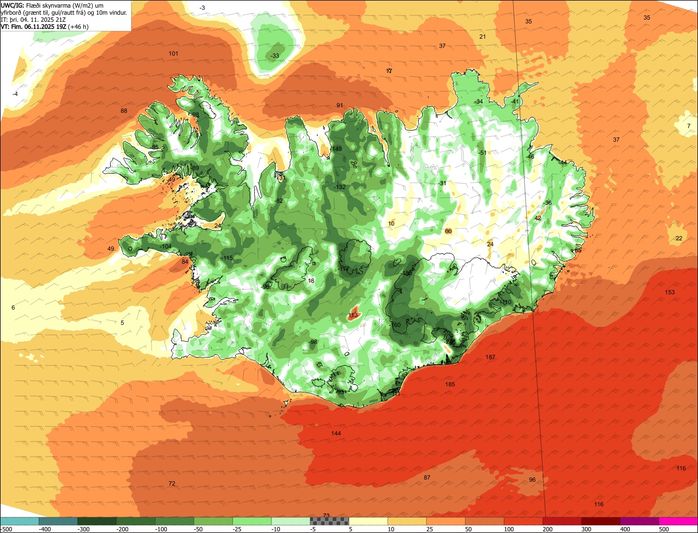Click the map value '22'
698x533 pixels.
pos(679,238)
